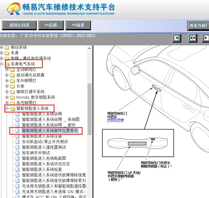Open 发动机起动/停止开关测试 page
The width and height of the screenshot is (209, 198).
click(45, 142)
